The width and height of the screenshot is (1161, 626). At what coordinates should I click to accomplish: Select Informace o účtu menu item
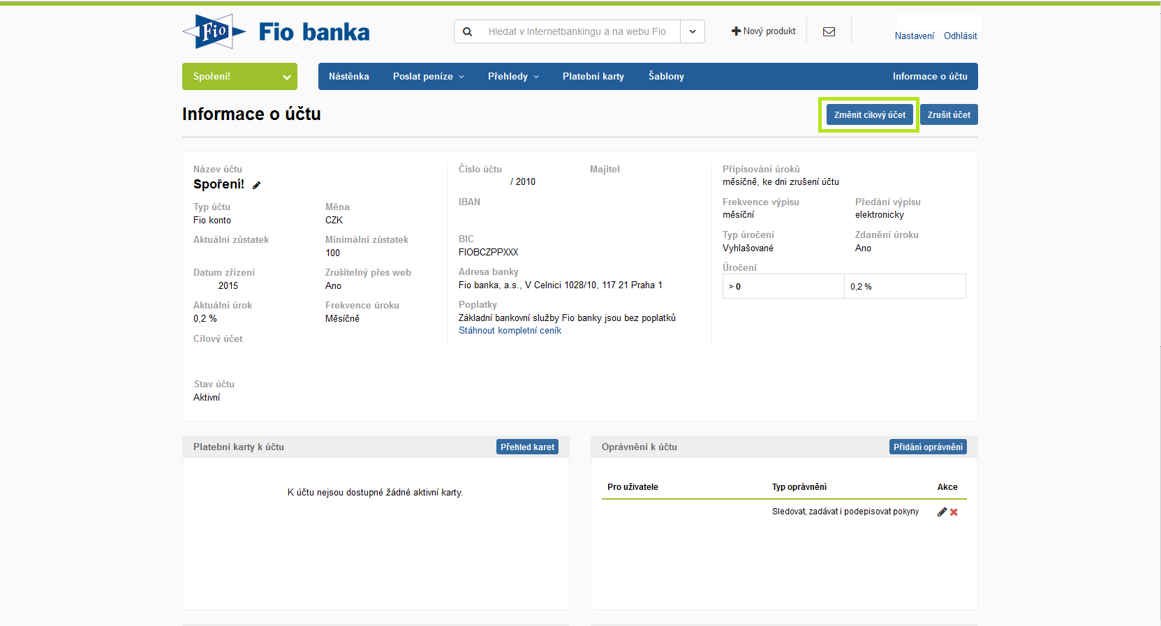pyautogui.click(x=930, y=76)
